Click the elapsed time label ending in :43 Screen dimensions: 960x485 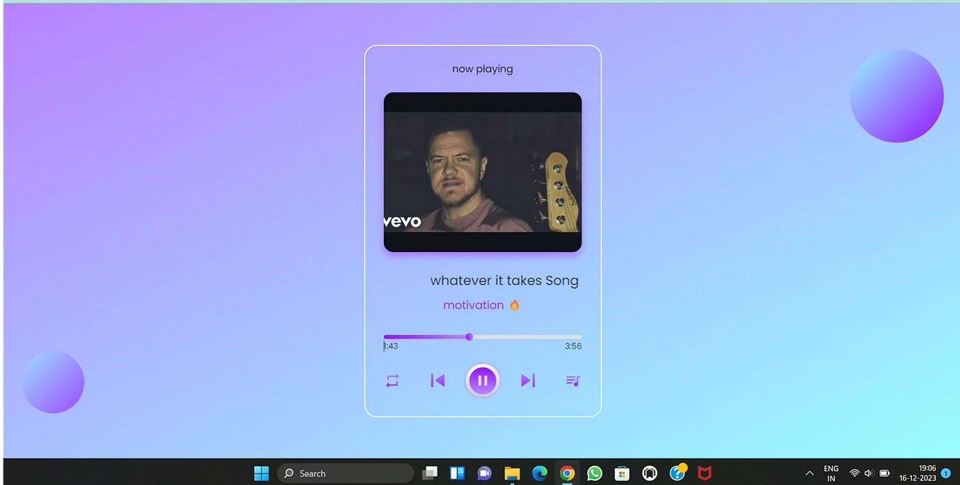(x=391, y=347)
